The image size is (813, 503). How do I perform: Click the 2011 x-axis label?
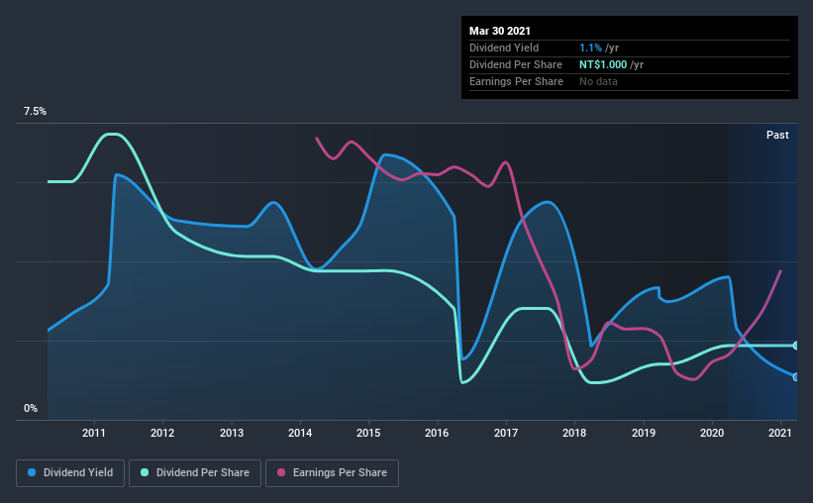(x=94, y=433)
